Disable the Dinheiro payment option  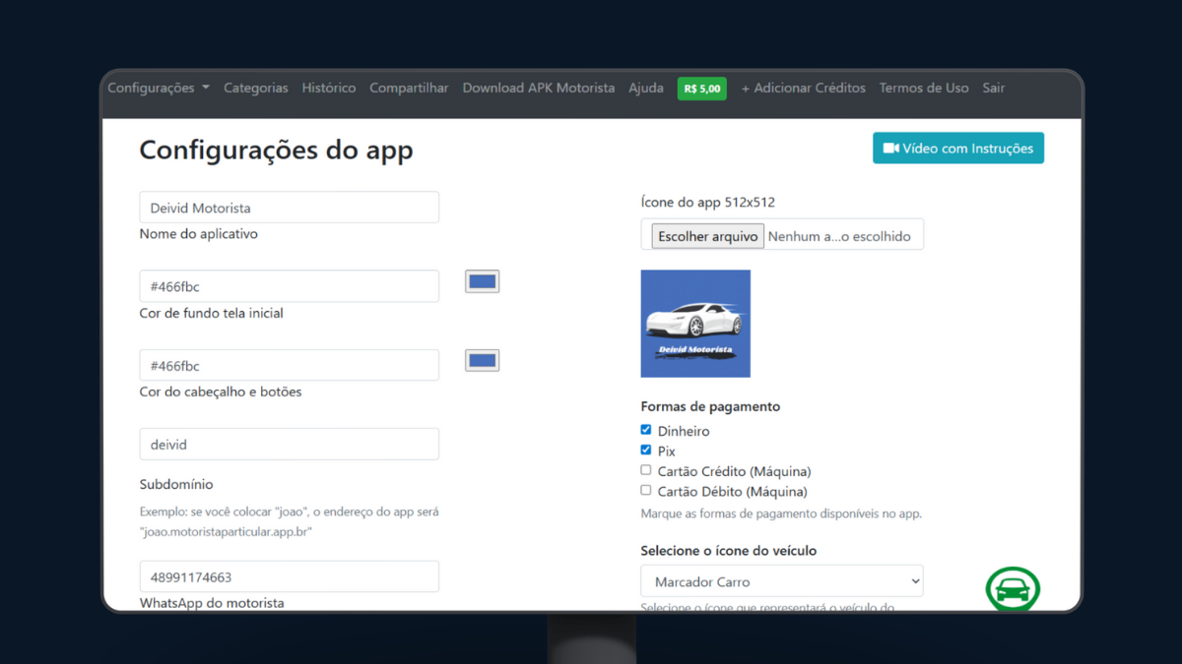pyautogui.click(x=645, y=430)
